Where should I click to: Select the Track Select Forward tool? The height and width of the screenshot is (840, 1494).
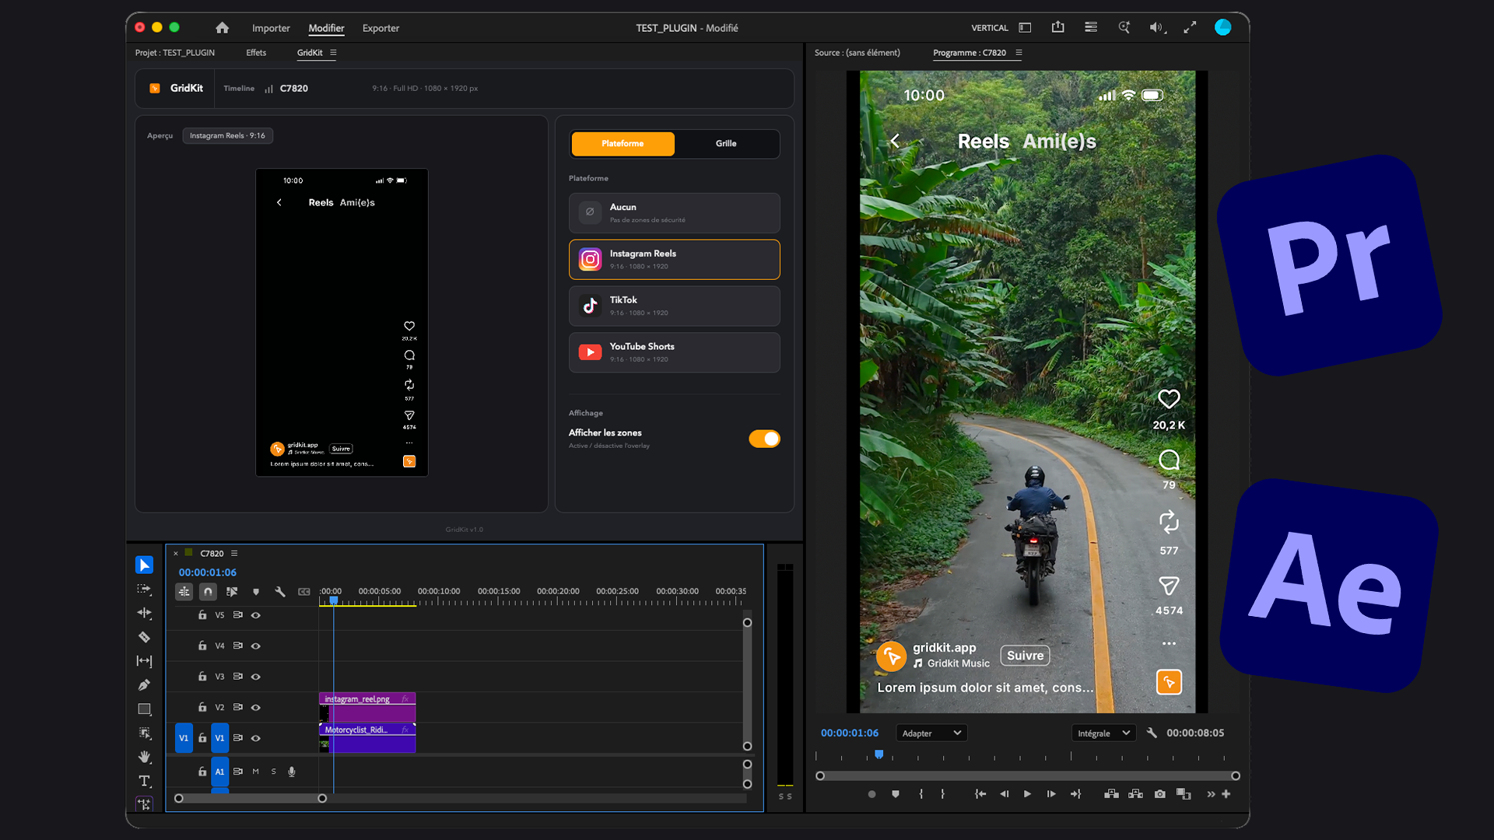tap(144, 590)
